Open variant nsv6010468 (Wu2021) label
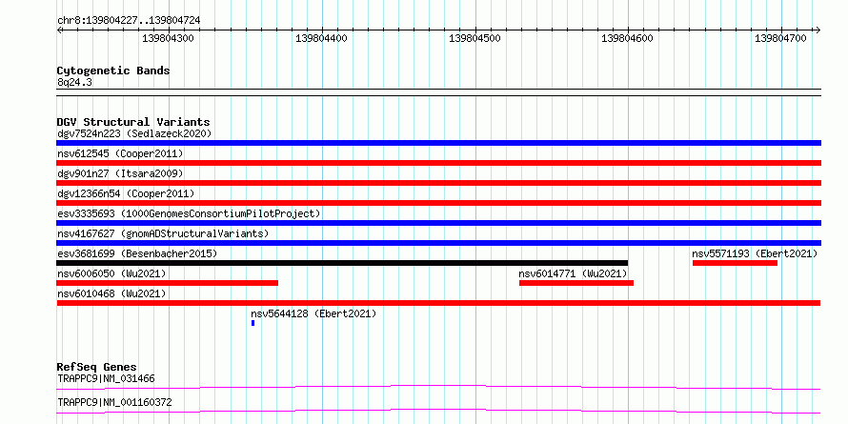 [x=111, y=293]
